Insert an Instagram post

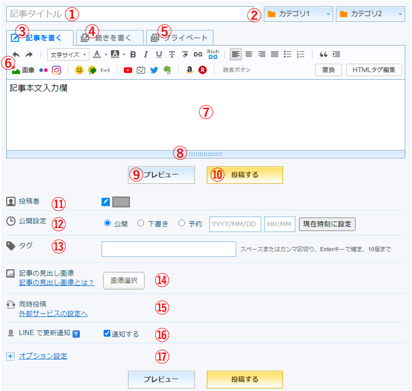pos(56,70)
